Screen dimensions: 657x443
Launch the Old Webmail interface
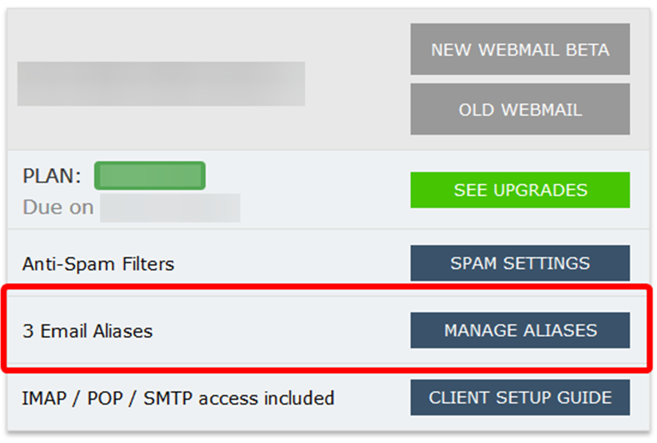(x=520, y=109)
